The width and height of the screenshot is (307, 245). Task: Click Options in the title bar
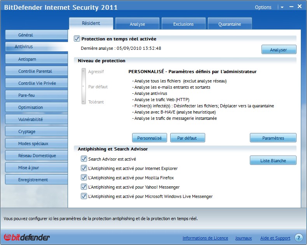pyautogui.click(x=263, y=7)
